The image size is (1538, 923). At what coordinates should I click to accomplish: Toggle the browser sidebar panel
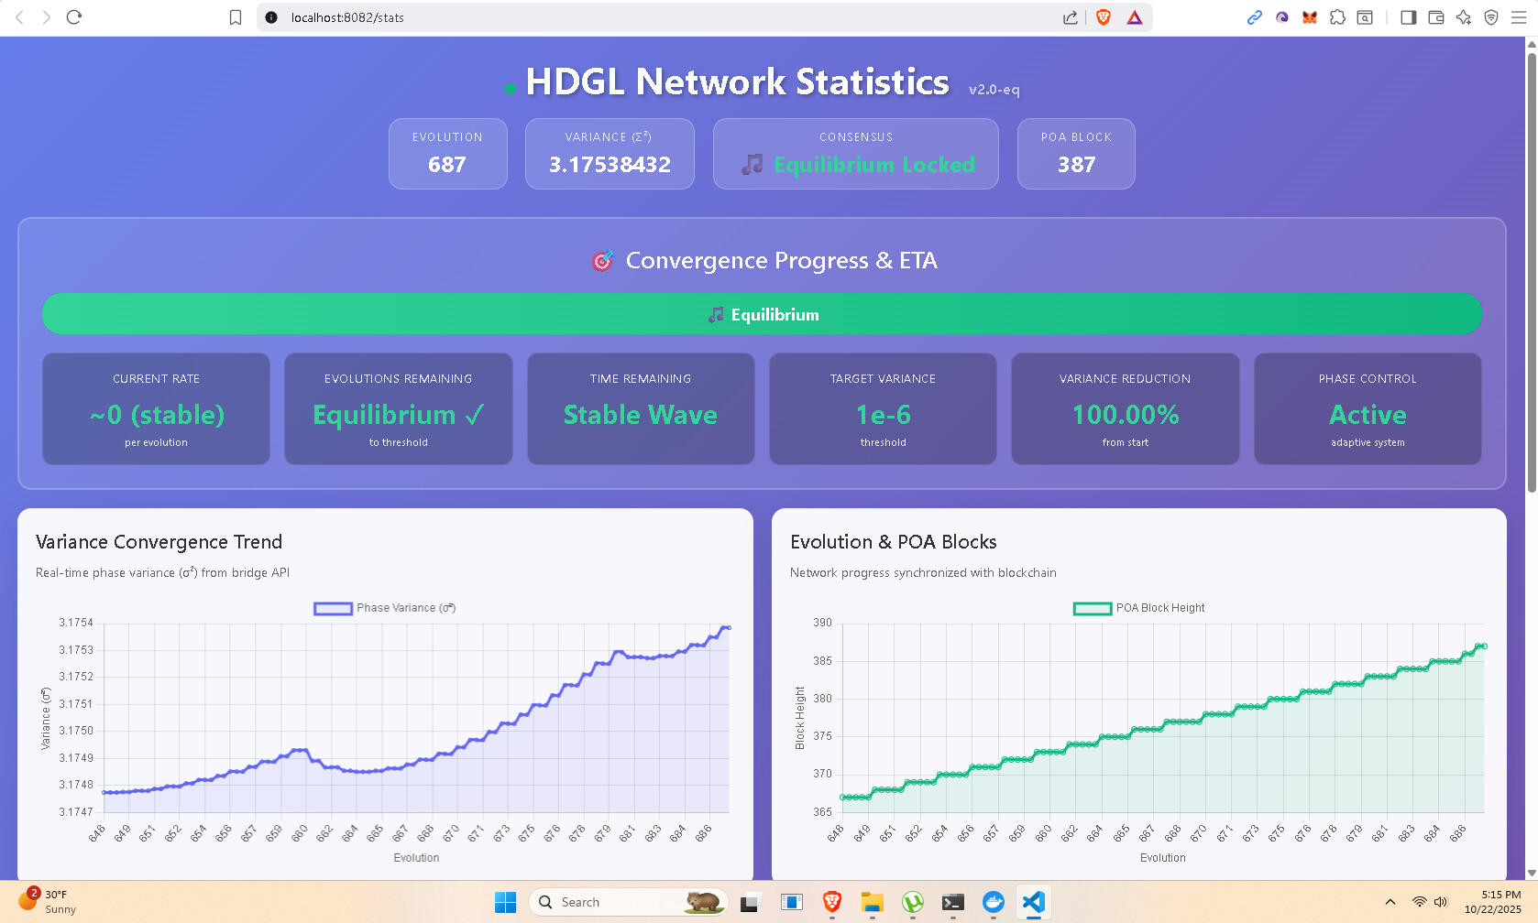pyautogui.click(x=1409, y=17)
